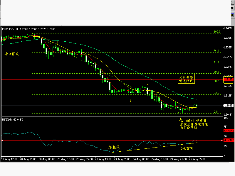Click the RSI scale value 75

(x=225, y=127)
